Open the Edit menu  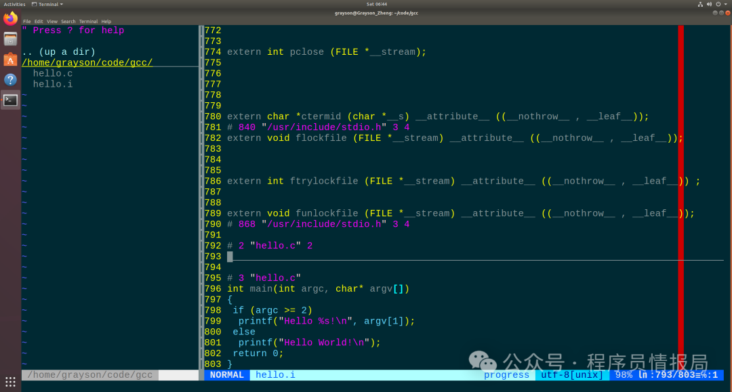click(x=39, y=22)
